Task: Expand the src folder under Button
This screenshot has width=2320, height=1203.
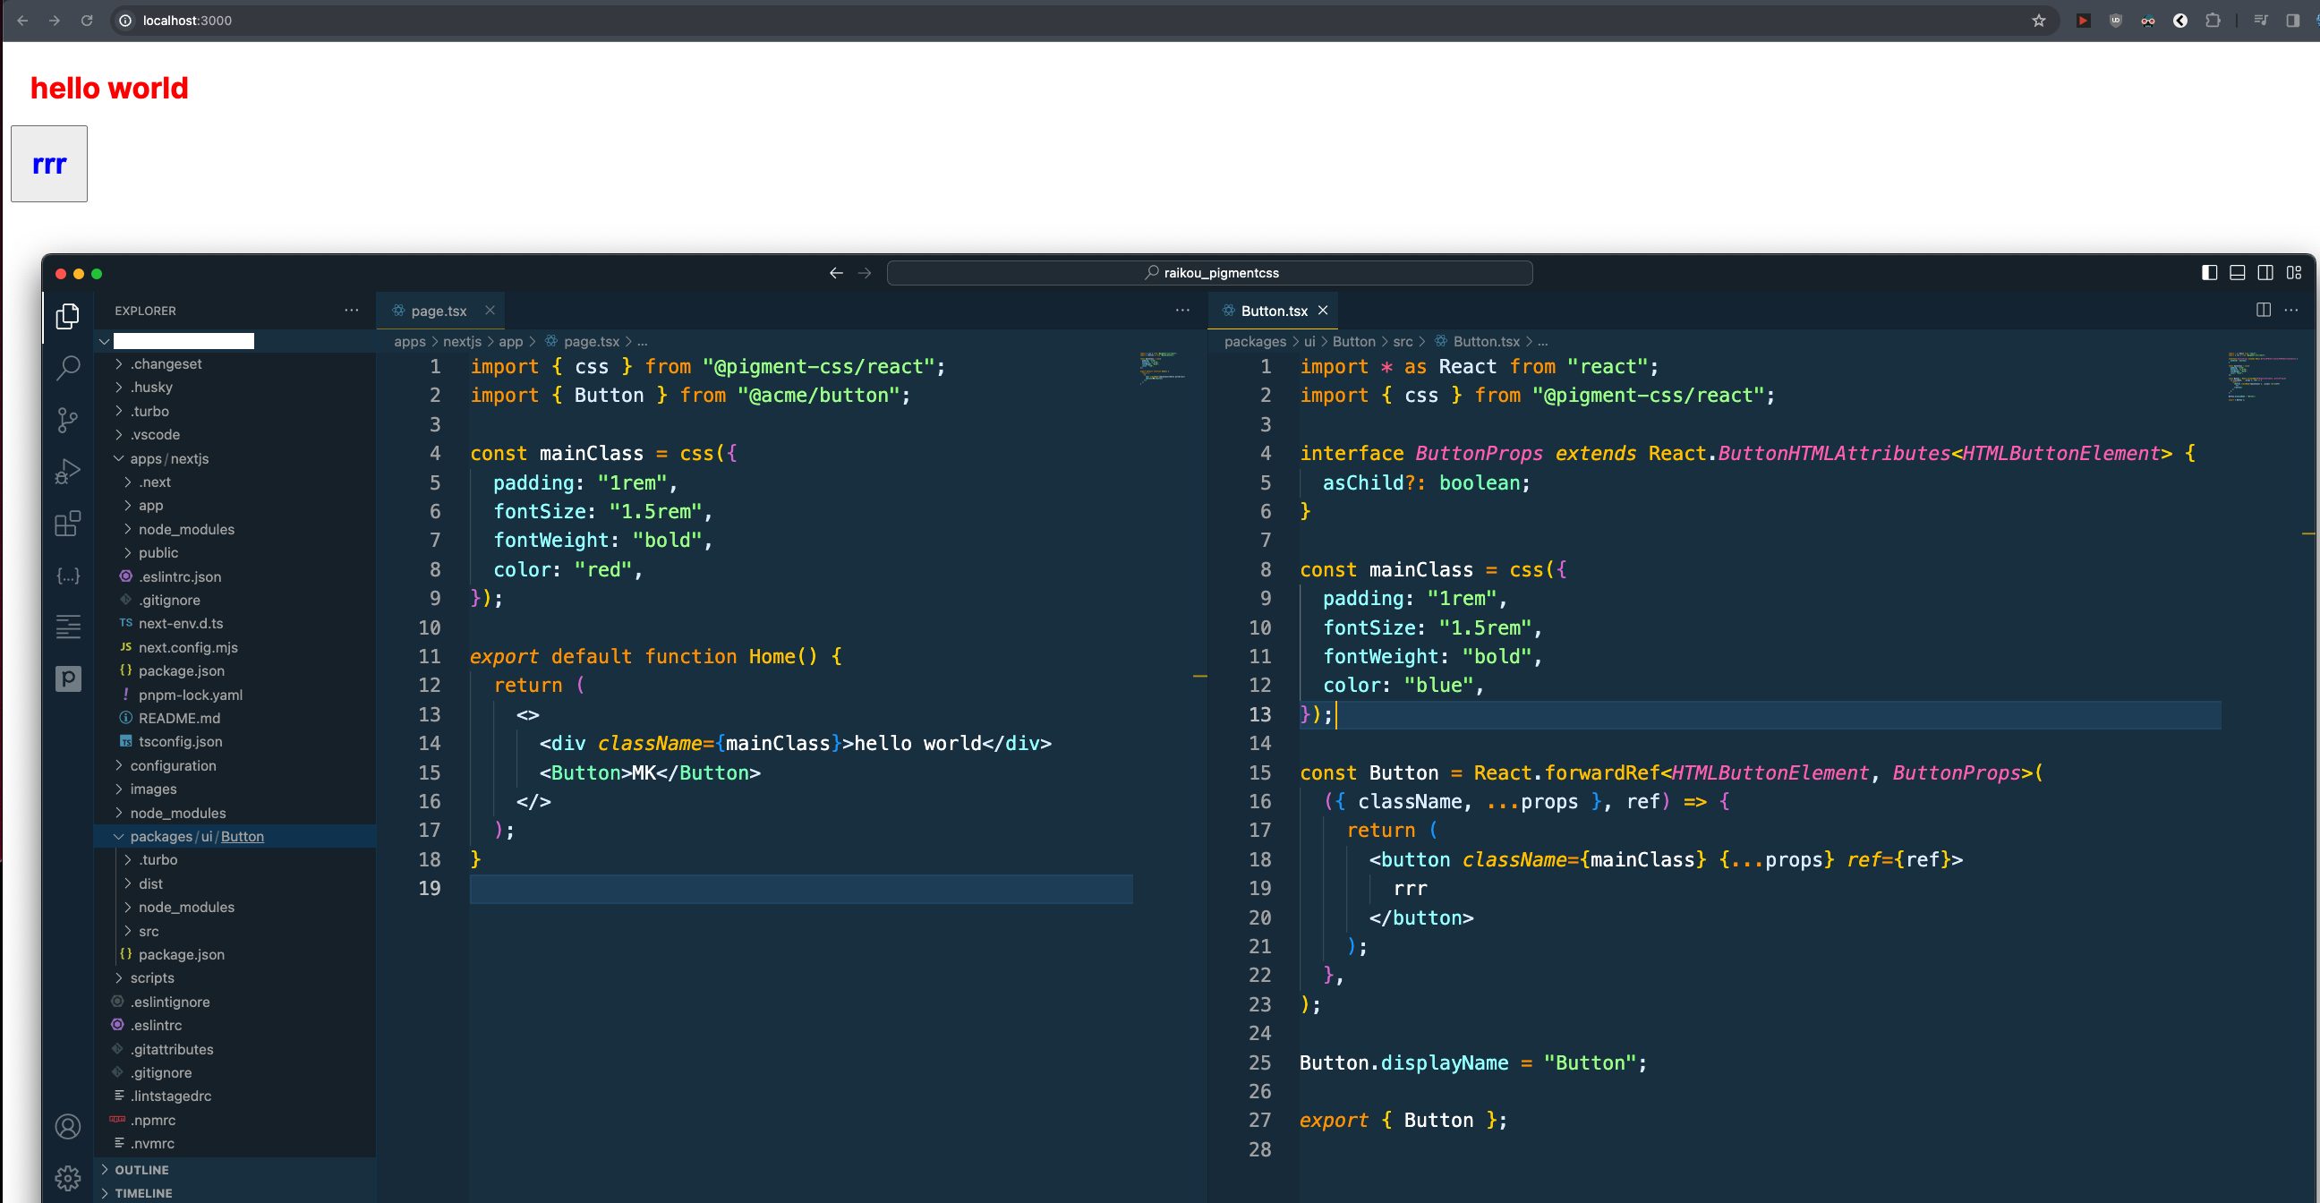Action: [x=235, y=931]
